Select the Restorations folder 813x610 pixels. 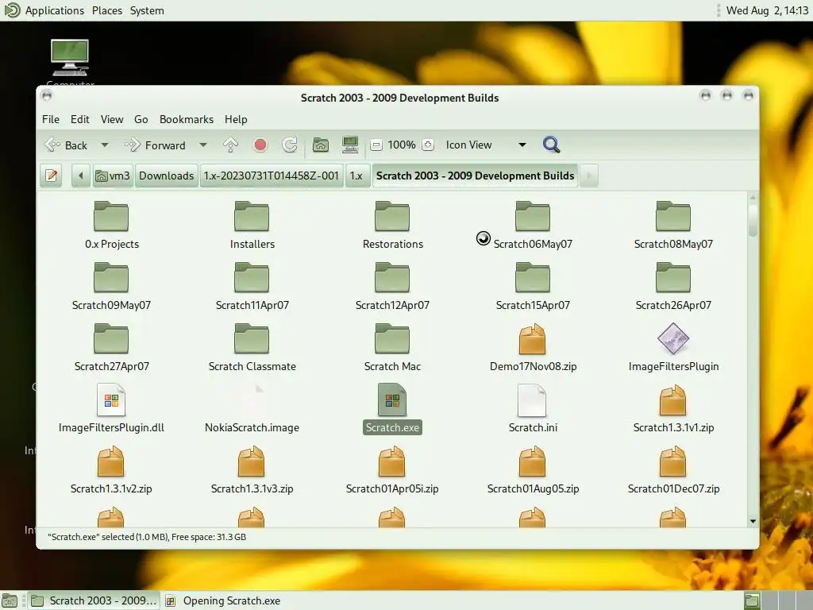(x=392, y=225)
